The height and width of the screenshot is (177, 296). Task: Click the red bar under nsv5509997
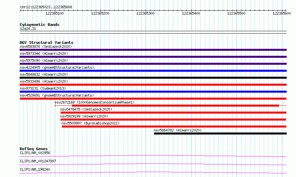point(174,127)
